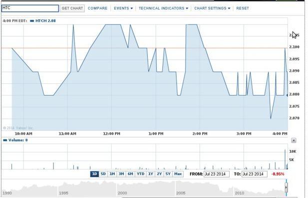This screenshot has height=198, width=308.
Task: Click the Volume: 0 label
Action: pyautogui.click(x=18, y=140)
